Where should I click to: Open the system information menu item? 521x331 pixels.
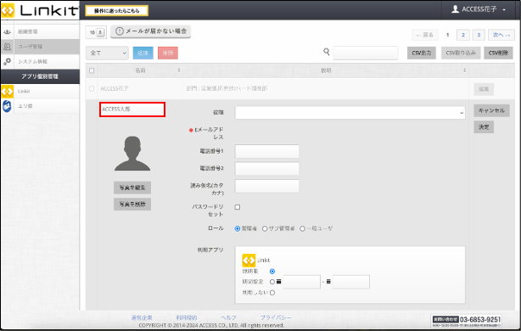coord(40,61)
